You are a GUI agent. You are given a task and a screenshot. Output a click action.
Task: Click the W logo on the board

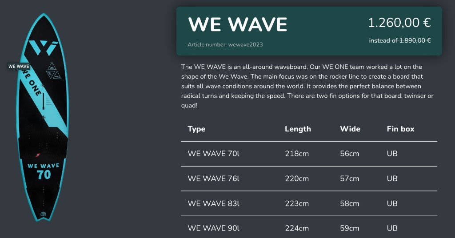[43, 47]
